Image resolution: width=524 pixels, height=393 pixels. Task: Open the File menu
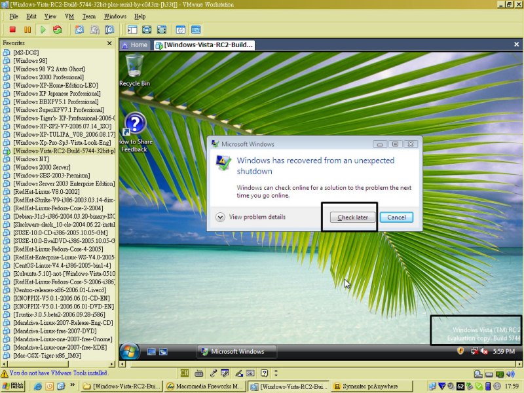[14, 16]
